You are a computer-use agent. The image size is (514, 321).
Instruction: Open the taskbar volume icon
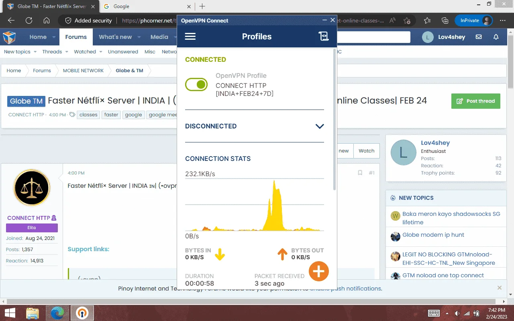pyautogui.click(x=457, y=313)
